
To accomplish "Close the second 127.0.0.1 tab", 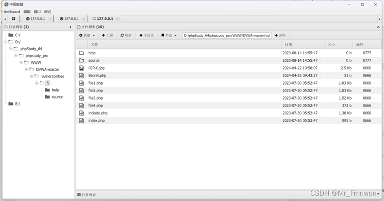I will (84, 19).
